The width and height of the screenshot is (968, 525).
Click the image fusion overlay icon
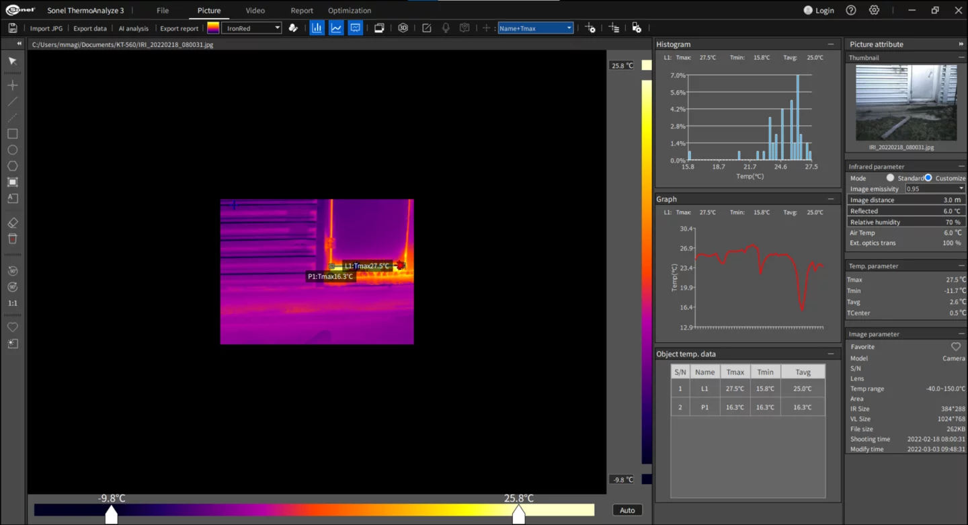click(x=379, y=28)
